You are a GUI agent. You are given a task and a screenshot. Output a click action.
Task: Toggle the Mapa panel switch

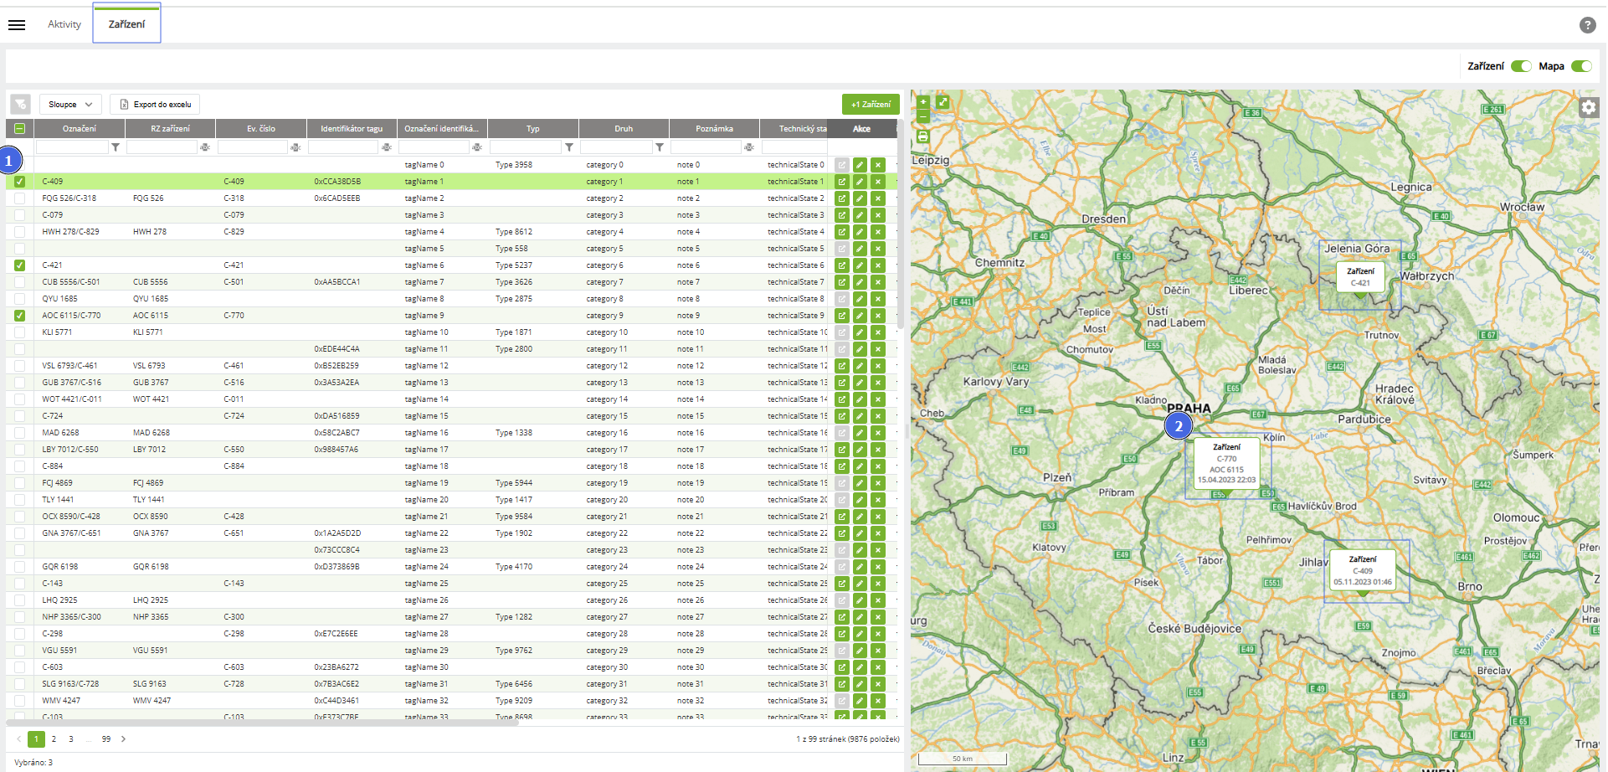(1581, 66)
